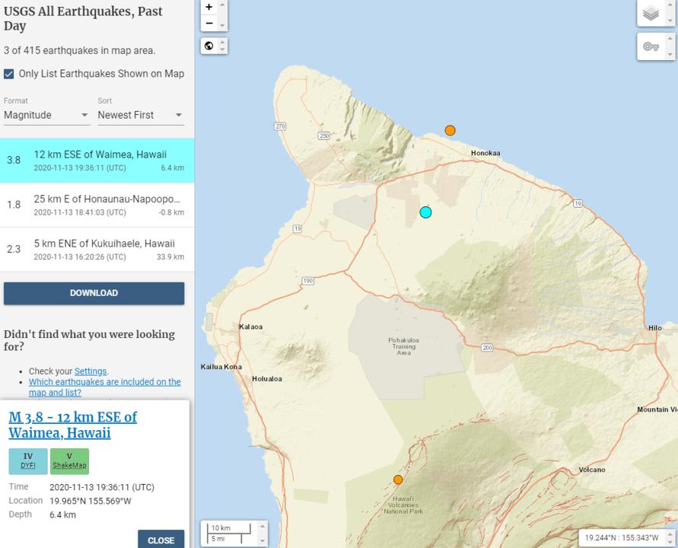Click the V ShakeMap intensity badge
This screenshot has width=678, height=548.
coord(69,460)
